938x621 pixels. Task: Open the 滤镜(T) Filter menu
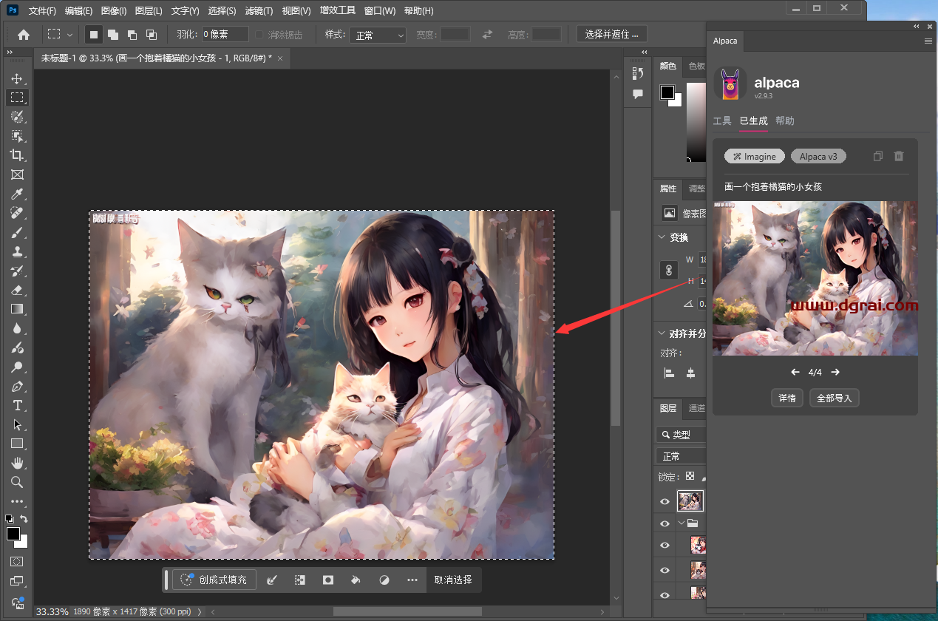258,11
